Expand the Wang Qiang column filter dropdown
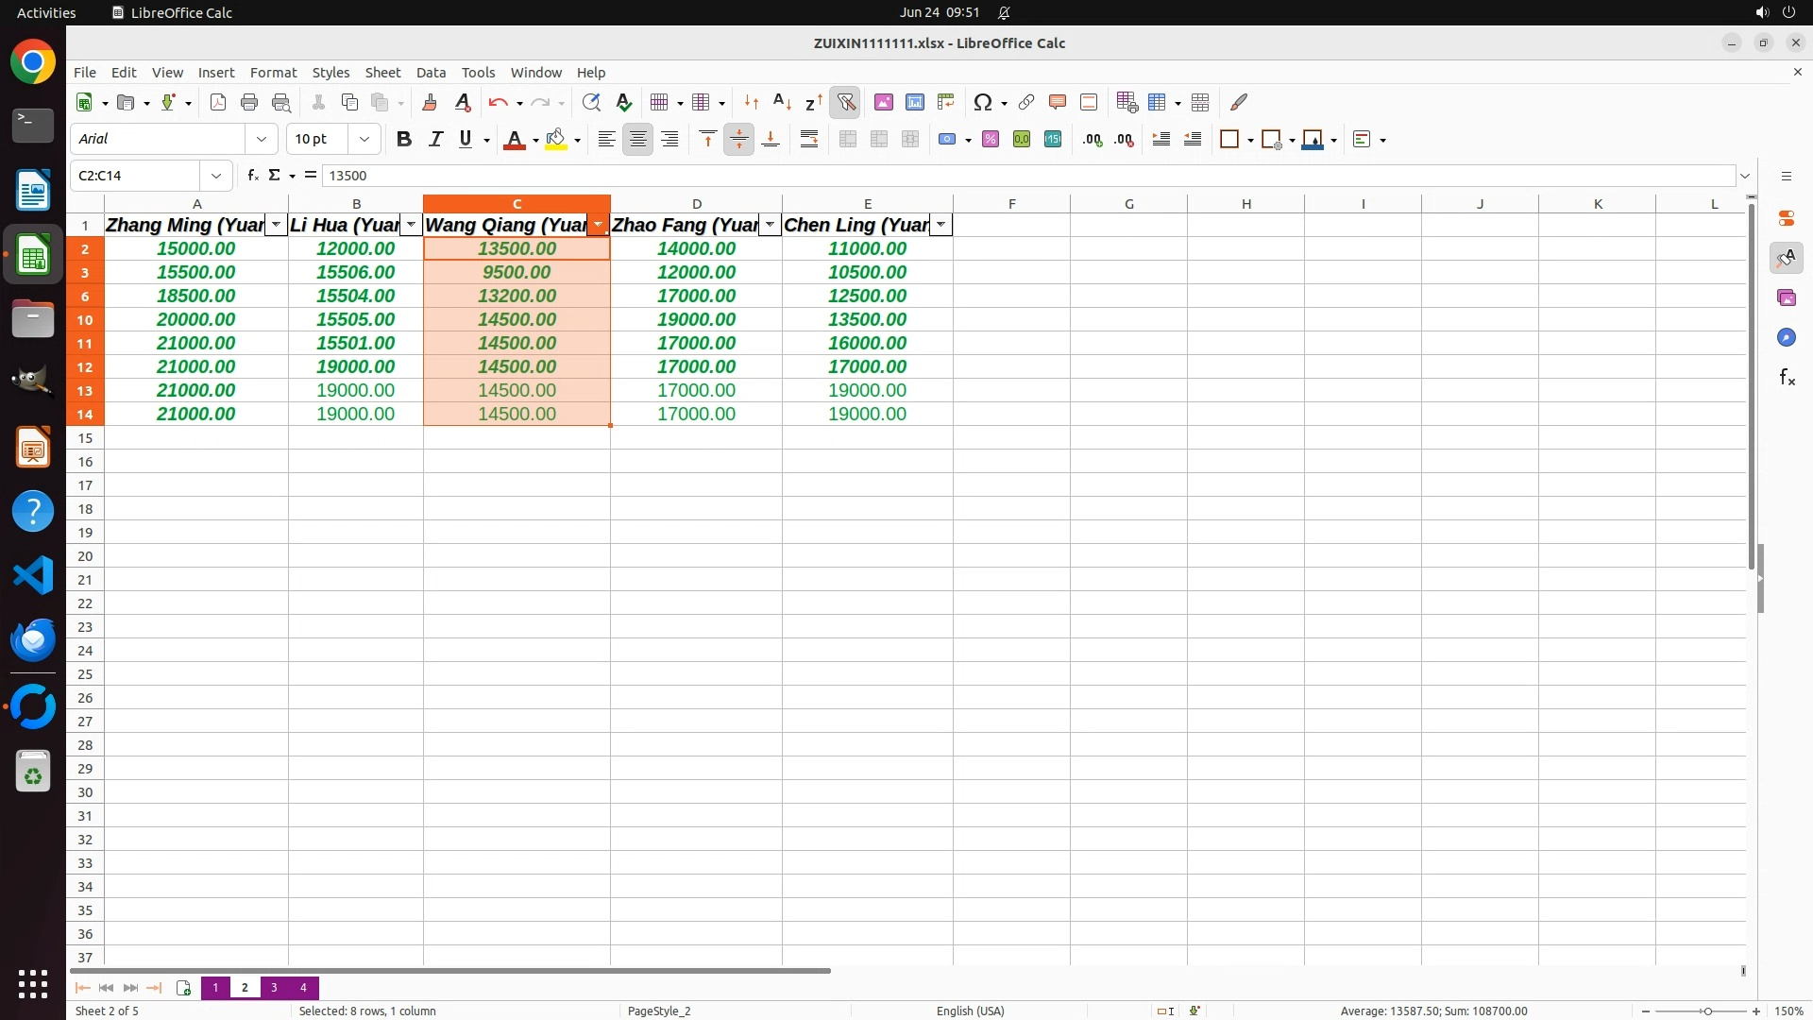The height and width of the screenshot is (1020, 1813). click(598, 225)
